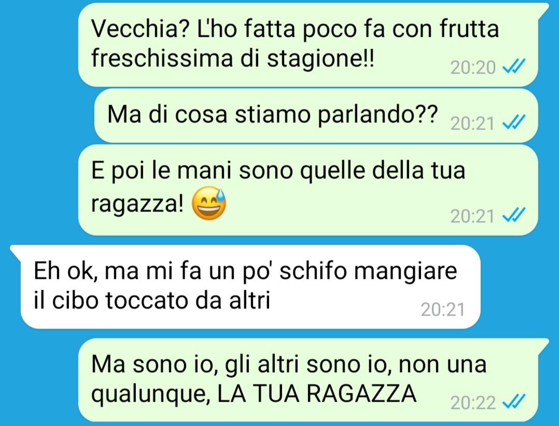Click the text 'il cibo toccato da altri'
Viewport: 559px width, 426px height.
[x=152, y=300]
